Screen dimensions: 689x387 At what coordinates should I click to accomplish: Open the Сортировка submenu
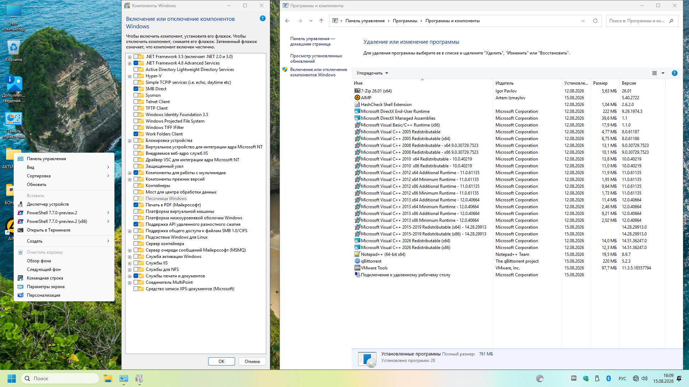[x=64, y=176]
